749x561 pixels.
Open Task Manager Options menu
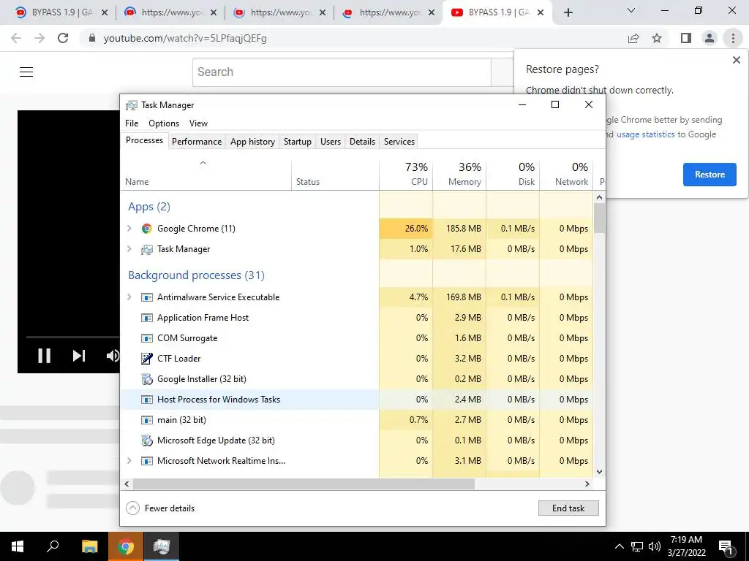164,123
